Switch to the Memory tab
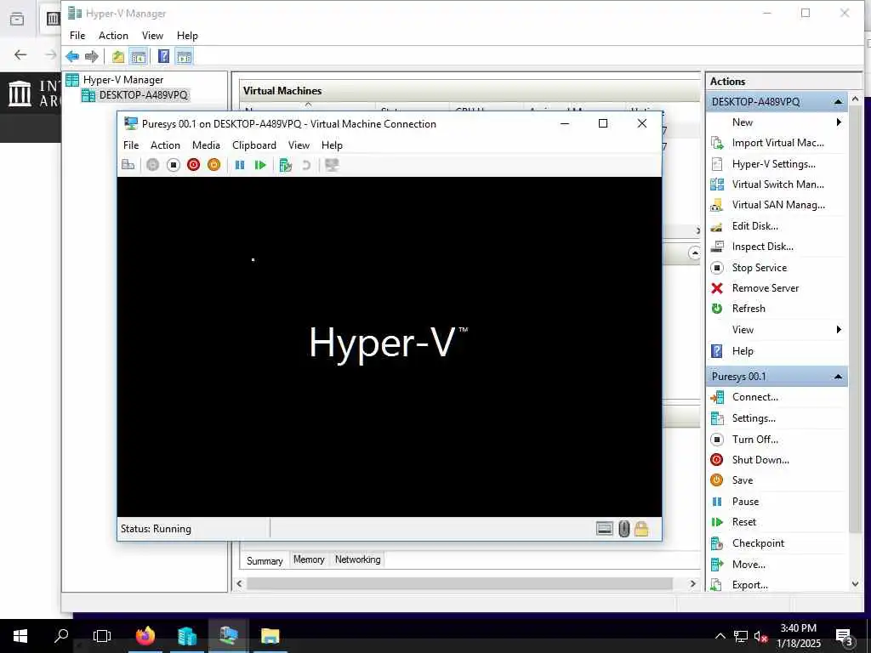The image size is (871, 653). point(309,559)
